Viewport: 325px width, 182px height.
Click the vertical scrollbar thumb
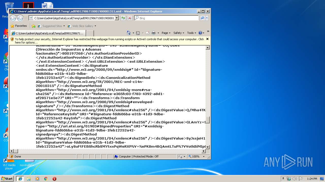[207, 120]
